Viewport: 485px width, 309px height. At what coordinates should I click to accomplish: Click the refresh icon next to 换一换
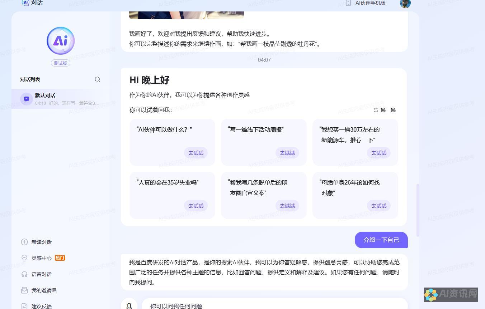point(376,110)
